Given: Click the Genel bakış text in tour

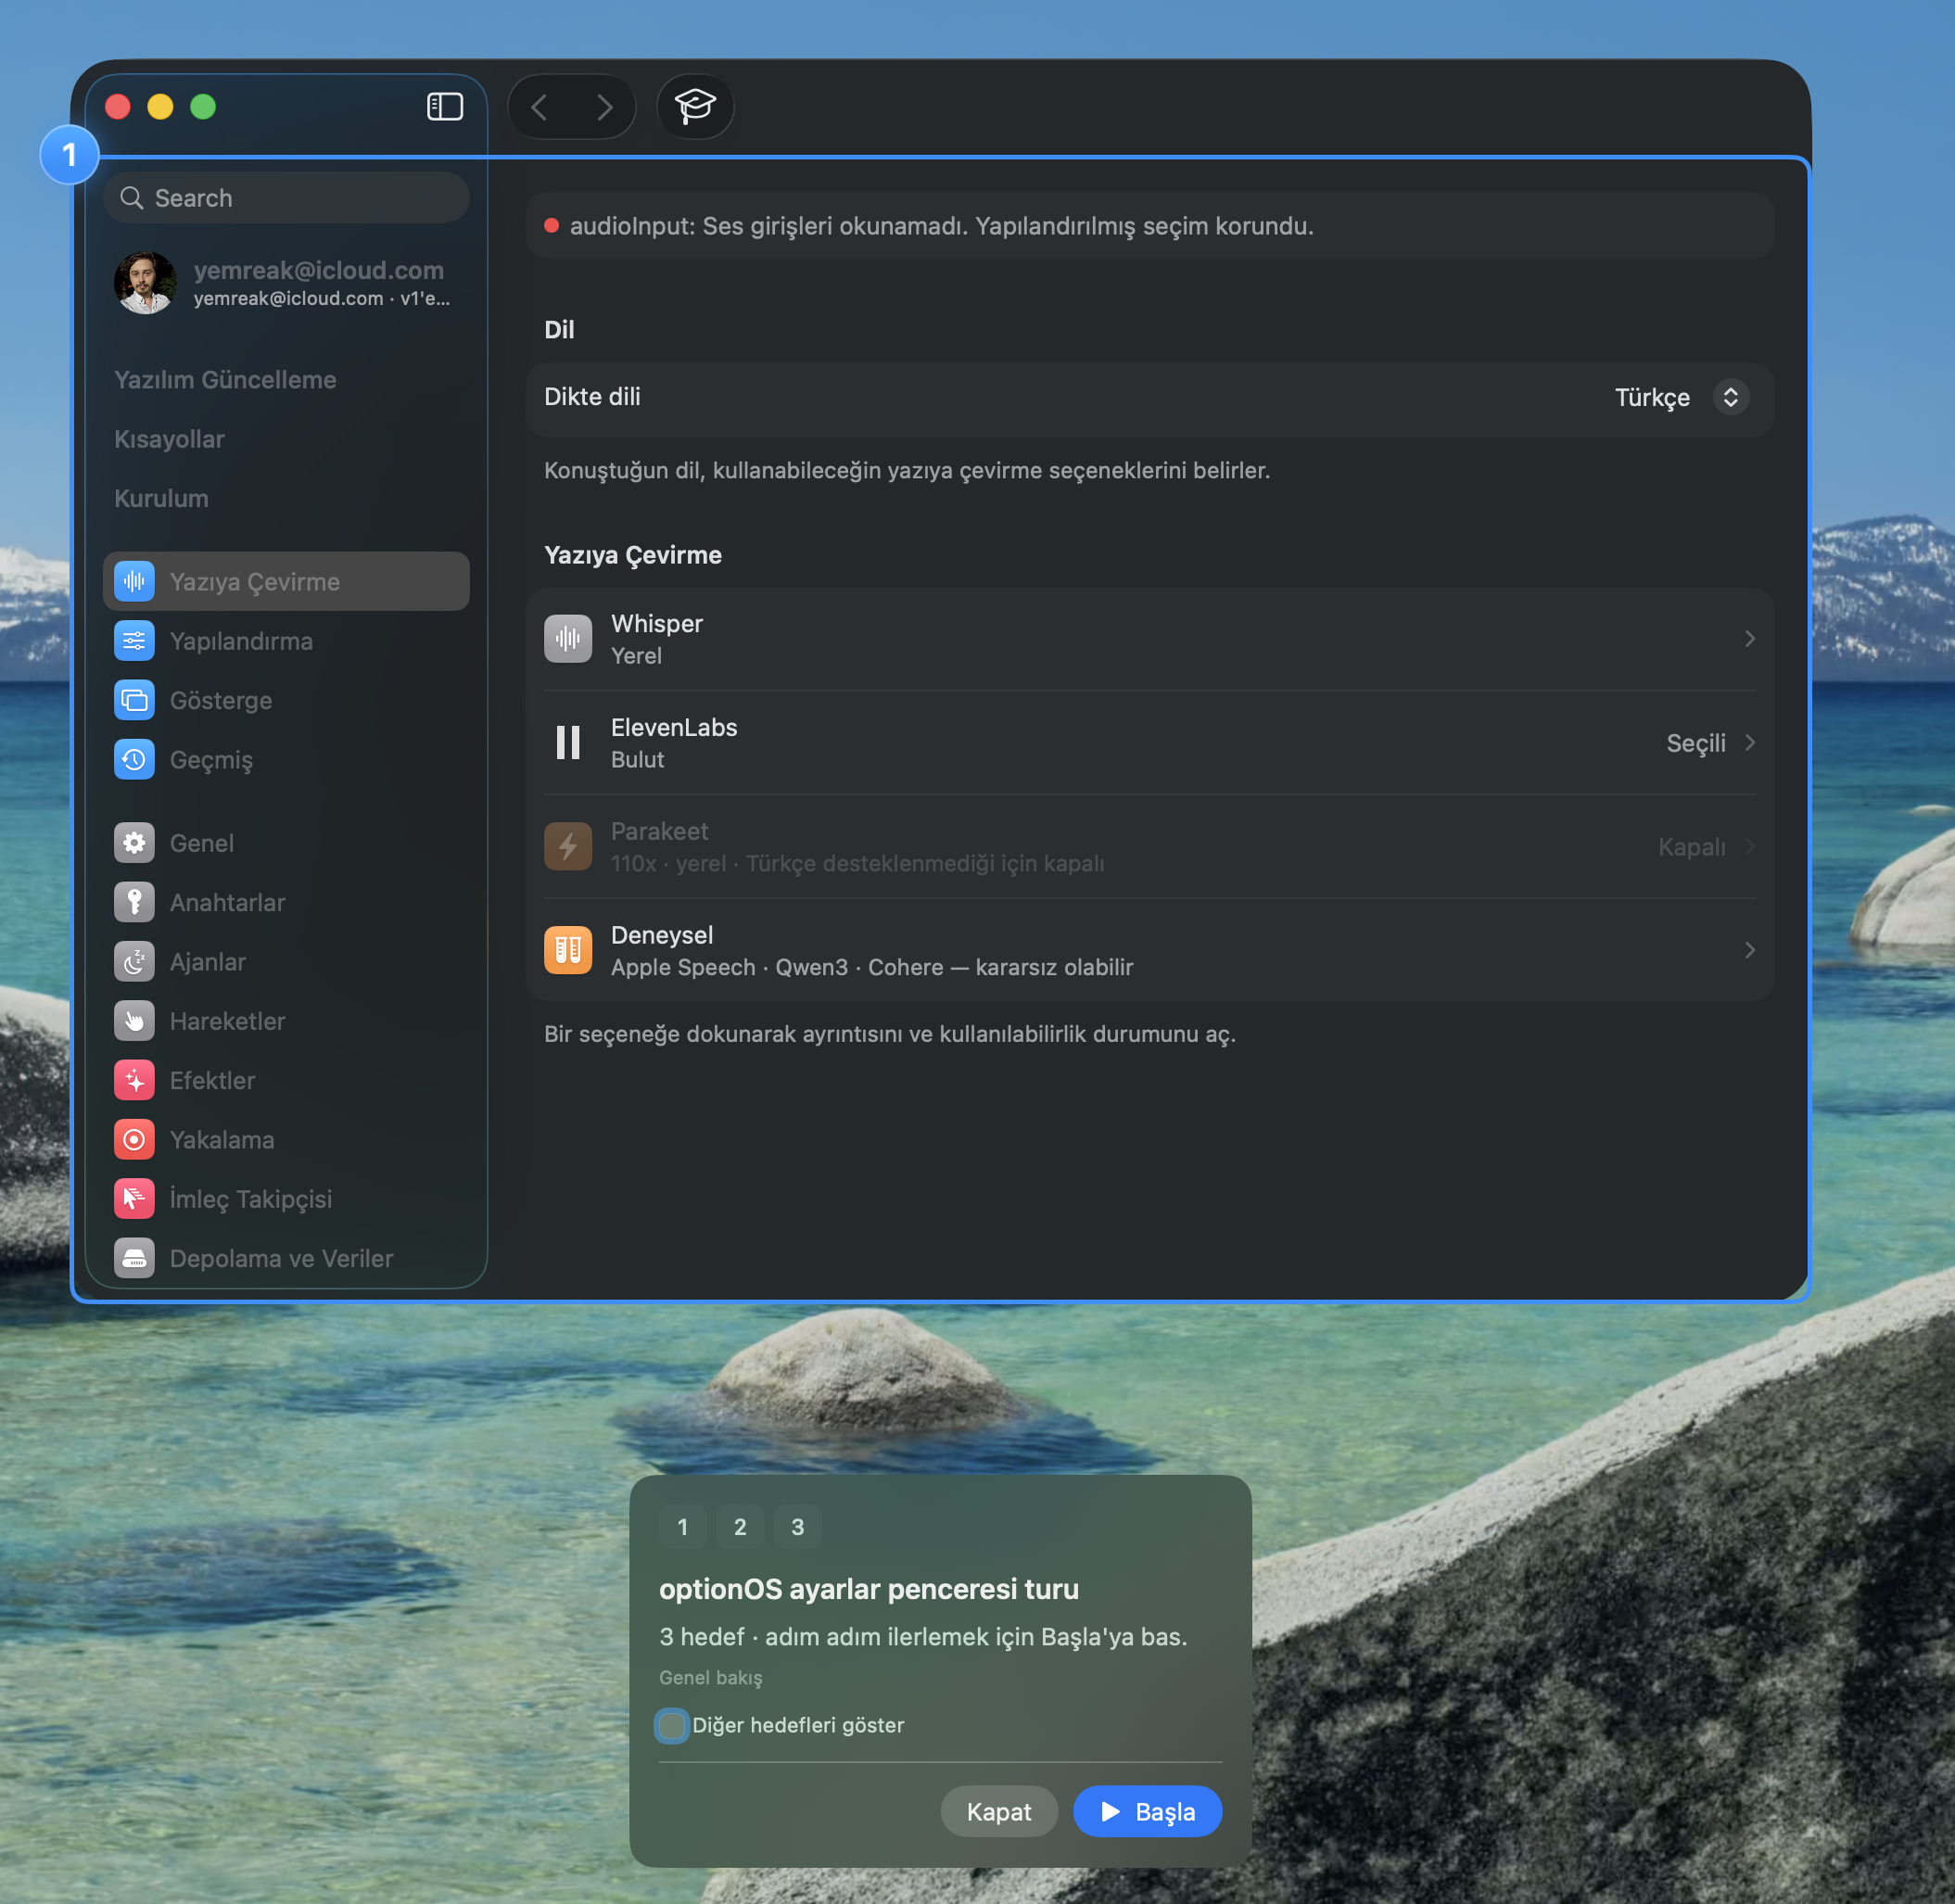Looking at the screenshot, I should pos(710,1677).
